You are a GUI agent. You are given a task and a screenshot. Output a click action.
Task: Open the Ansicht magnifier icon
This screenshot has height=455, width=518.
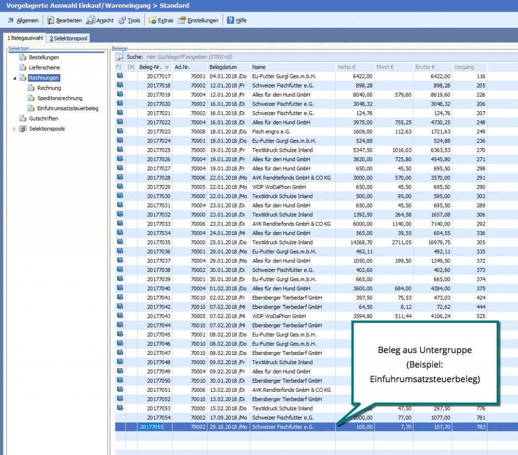pyautogui.click(x=91, y=21)
